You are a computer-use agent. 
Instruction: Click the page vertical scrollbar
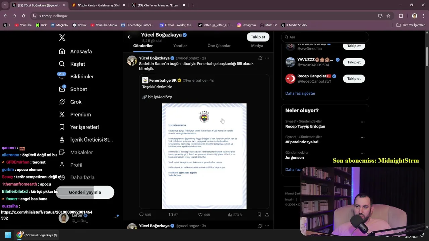point(427,57)
